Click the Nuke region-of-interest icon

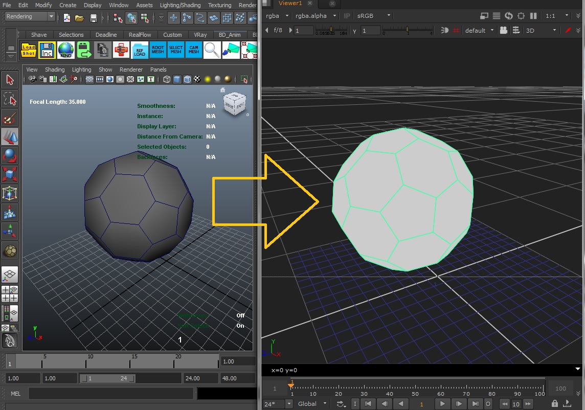pyautogui.click(x=521, y=16)
